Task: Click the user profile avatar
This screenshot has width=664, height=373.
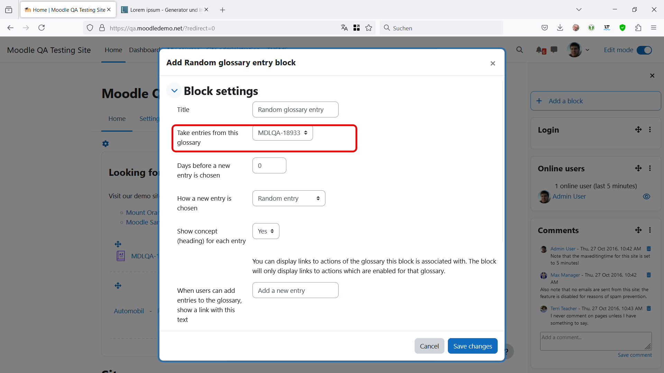Action: 574,50
